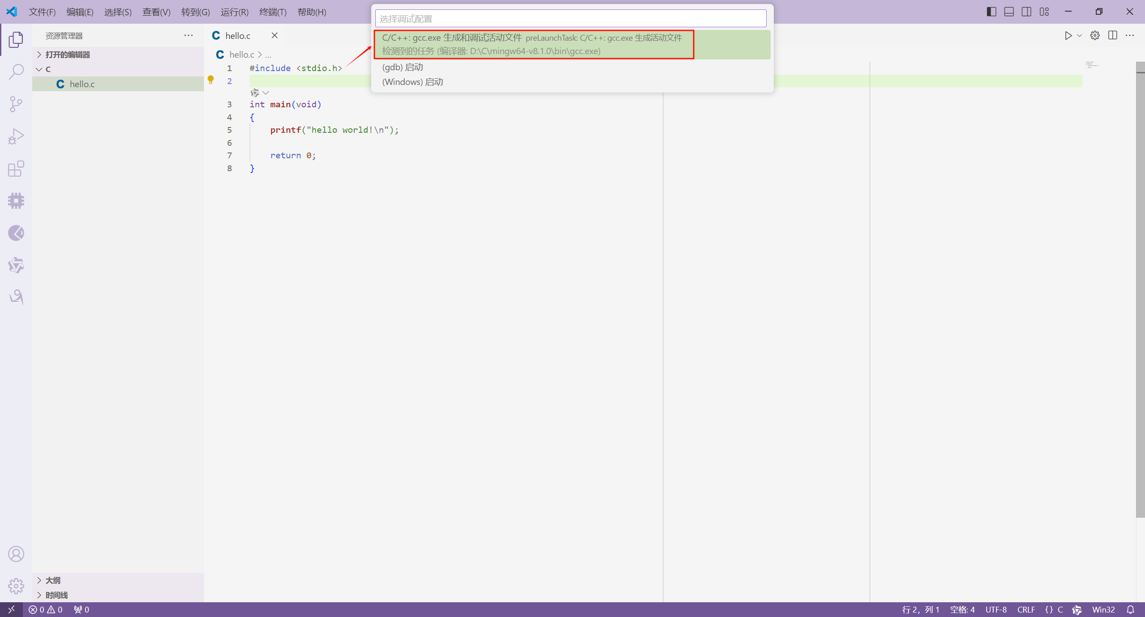Open the 帮助(H) menu
This screenshot has height=617, width=1145.
coord(312,12)
